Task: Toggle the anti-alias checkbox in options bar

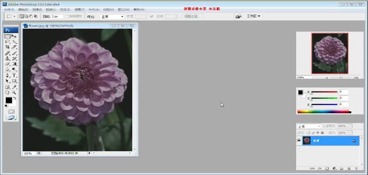Action: 67,16
